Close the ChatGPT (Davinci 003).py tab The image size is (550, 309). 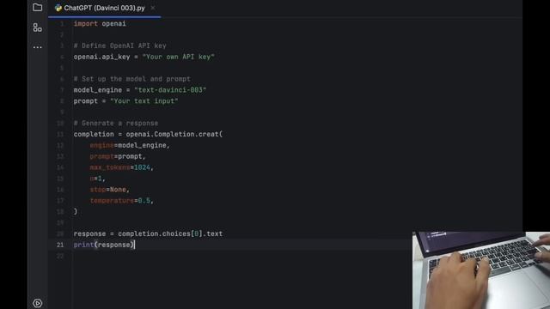(x=153, y=8)
